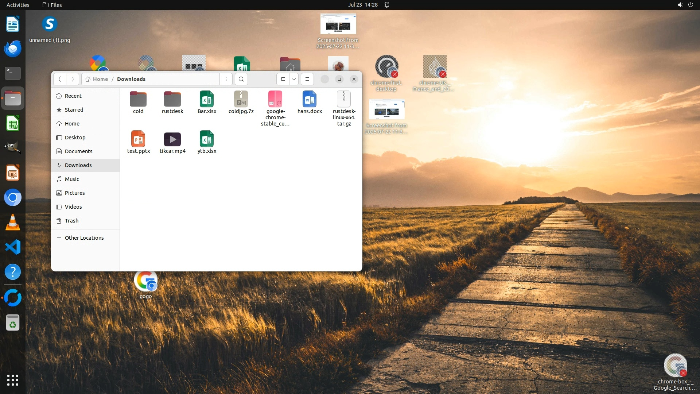This screenshot has width=700, height=394.
Task: Click Other Locations in sidebar
Action: point(84,238)
